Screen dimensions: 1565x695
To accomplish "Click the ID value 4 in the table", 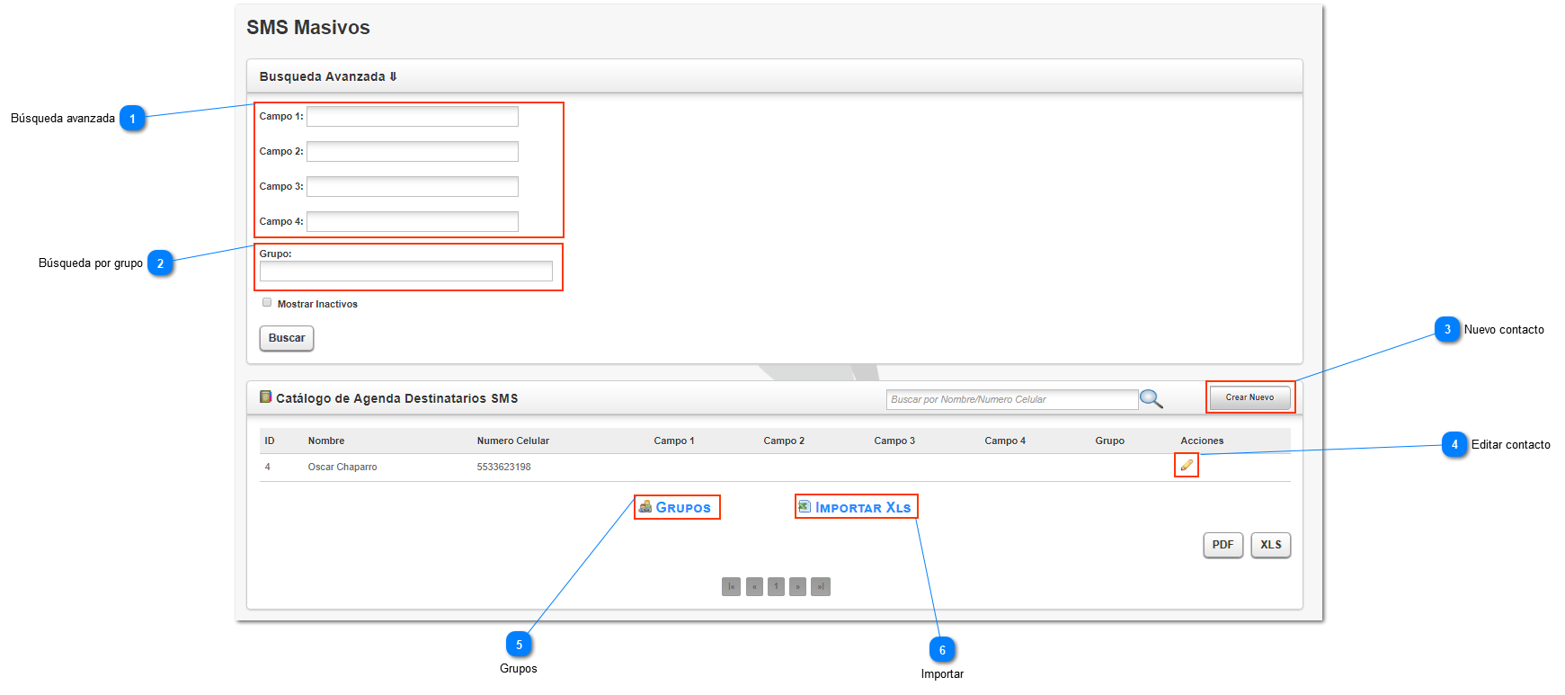I will (267, 467).
